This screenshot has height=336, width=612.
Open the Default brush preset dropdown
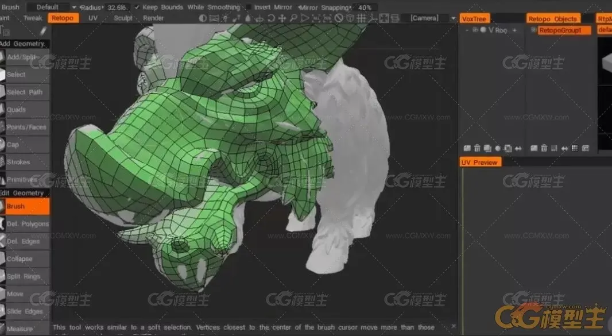point(52,7)
